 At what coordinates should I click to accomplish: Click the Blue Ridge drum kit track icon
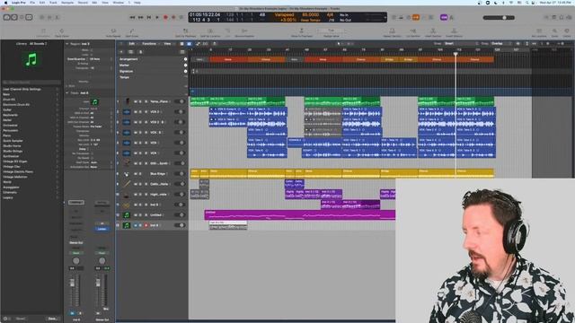[x=127, y=173]
